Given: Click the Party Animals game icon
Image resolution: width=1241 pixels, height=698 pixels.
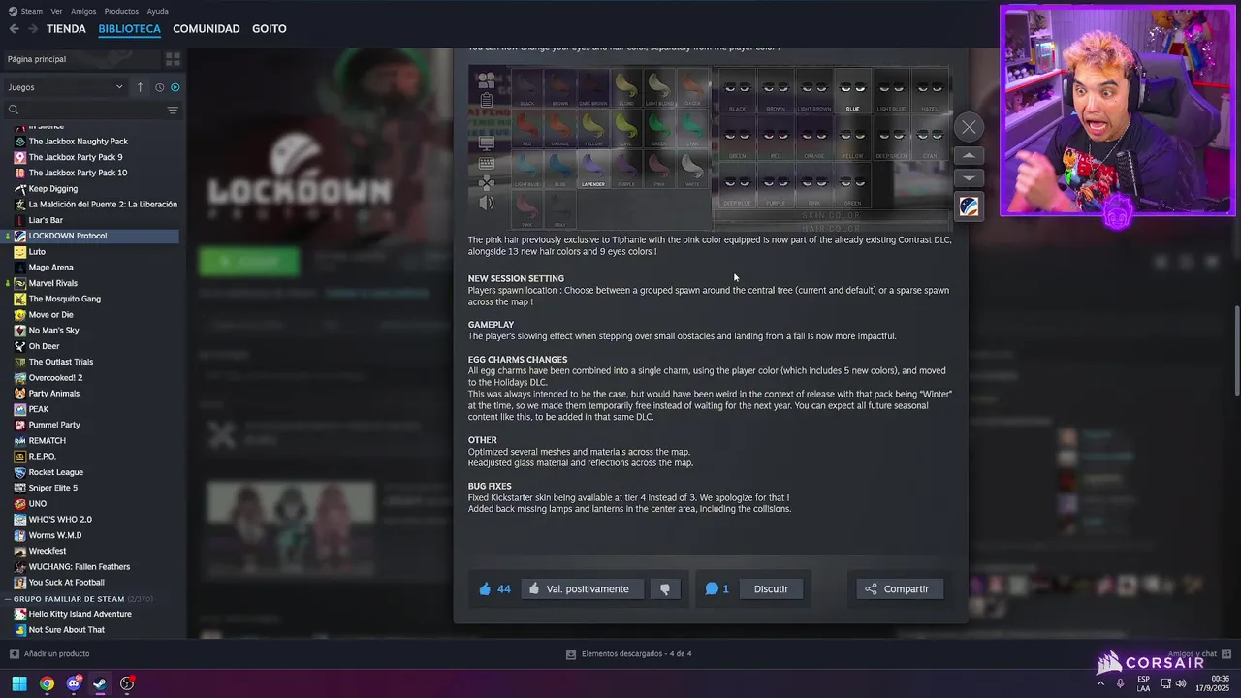Looking at the screenshot, I should coord(20,394).
